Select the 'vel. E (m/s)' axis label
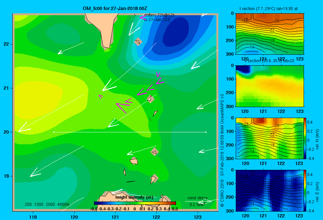 (x=318, y=192)
